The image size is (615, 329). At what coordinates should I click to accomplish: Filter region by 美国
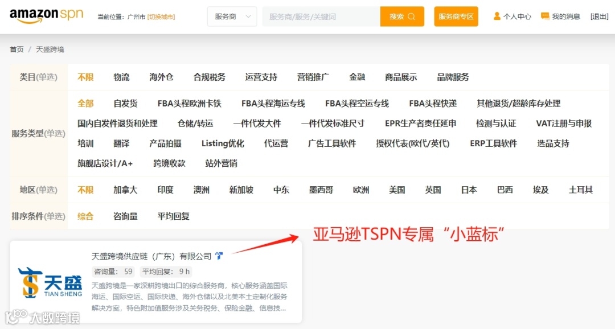coord(397,190)
